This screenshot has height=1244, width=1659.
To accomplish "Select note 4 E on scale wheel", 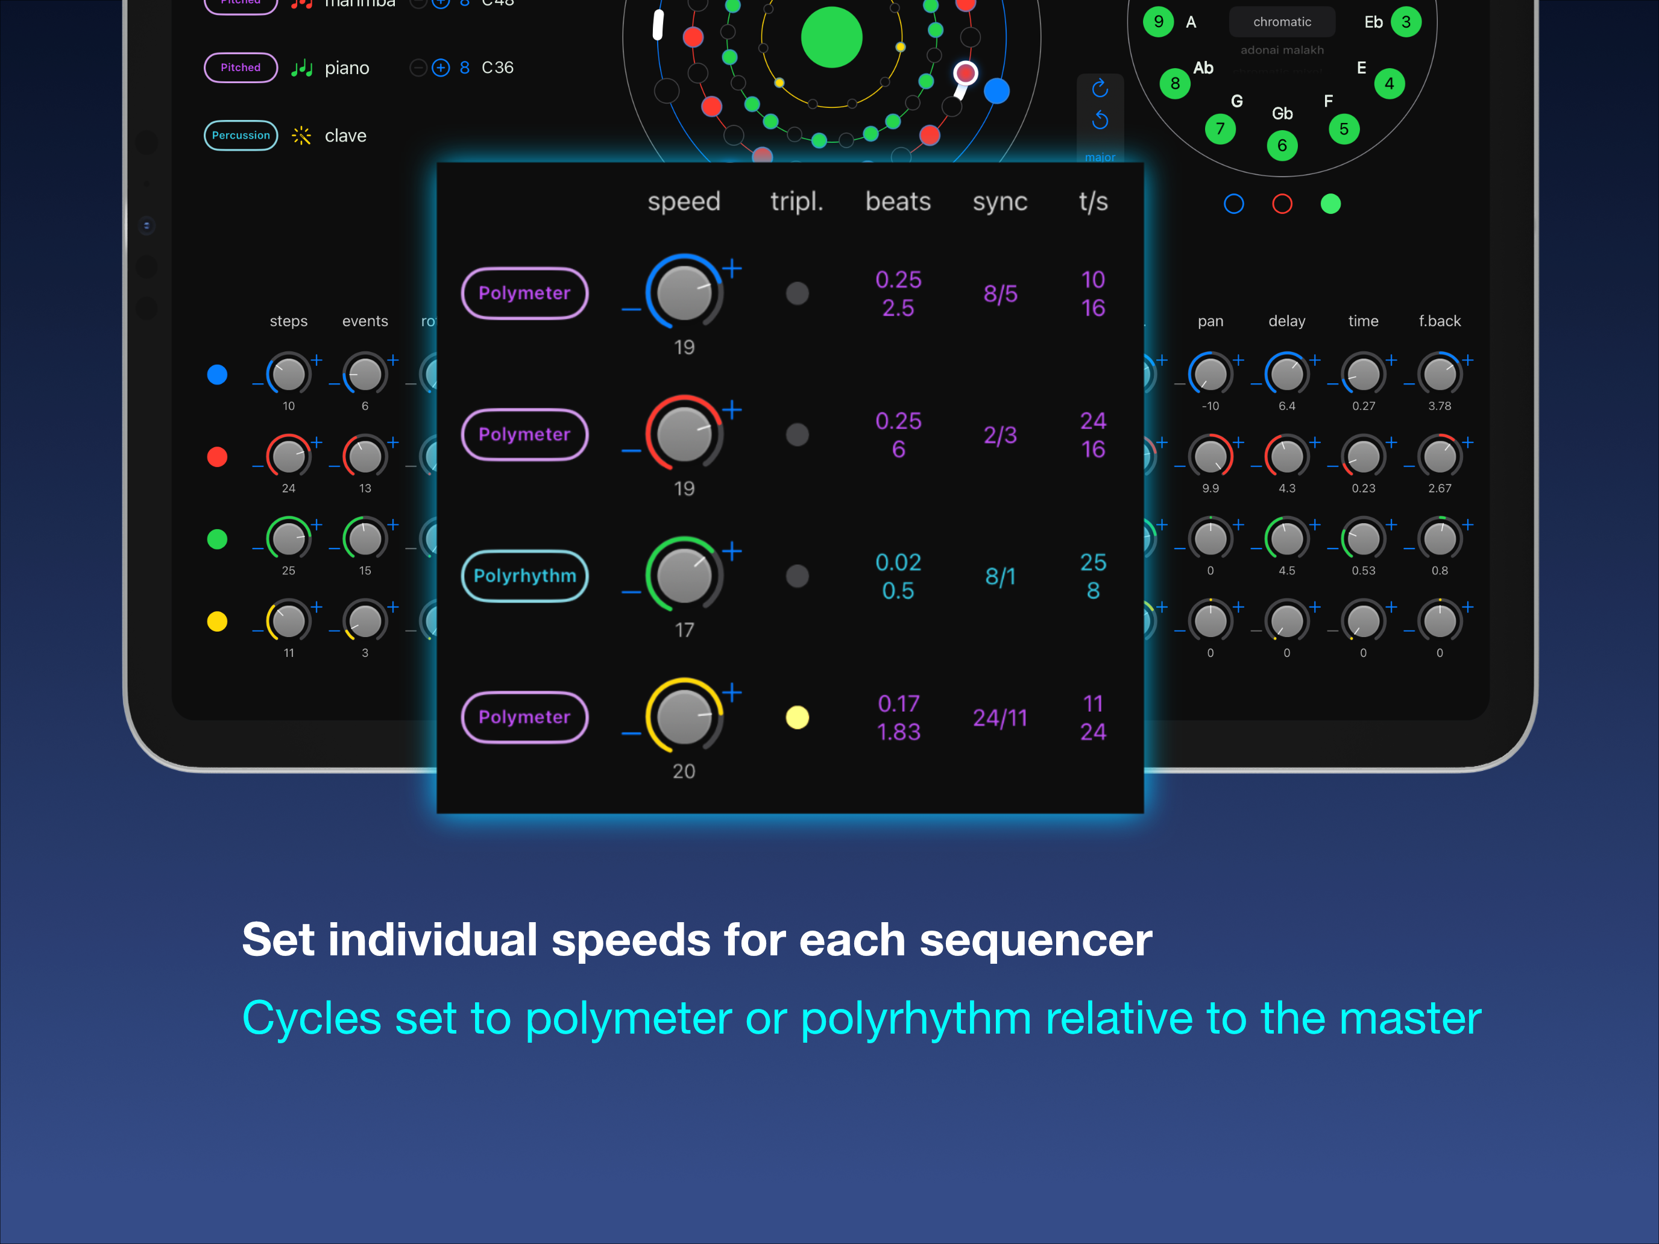I will pos(1389,84).
